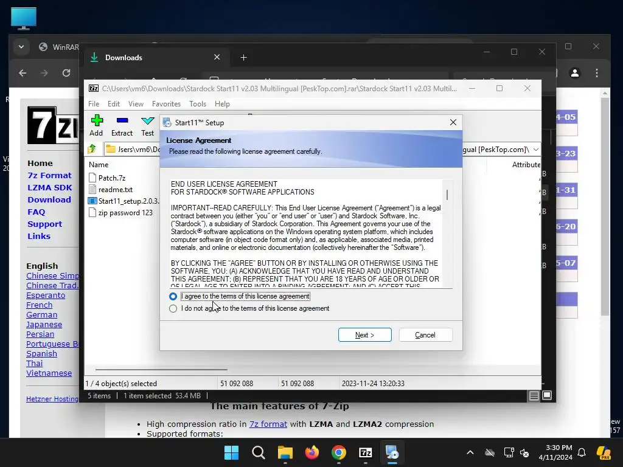Viewport: 623px width, 467px height.
Task: Click the 7-Zip window title bar icon
Action: (x=93, y=88)
